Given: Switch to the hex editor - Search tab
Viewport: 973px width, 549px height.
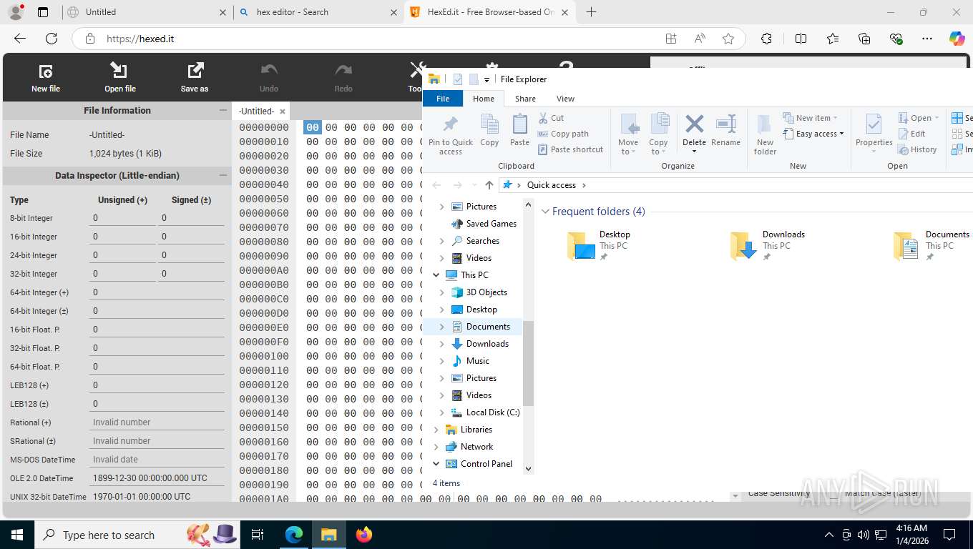Looking at the screenshot, I should click(318, 12).
